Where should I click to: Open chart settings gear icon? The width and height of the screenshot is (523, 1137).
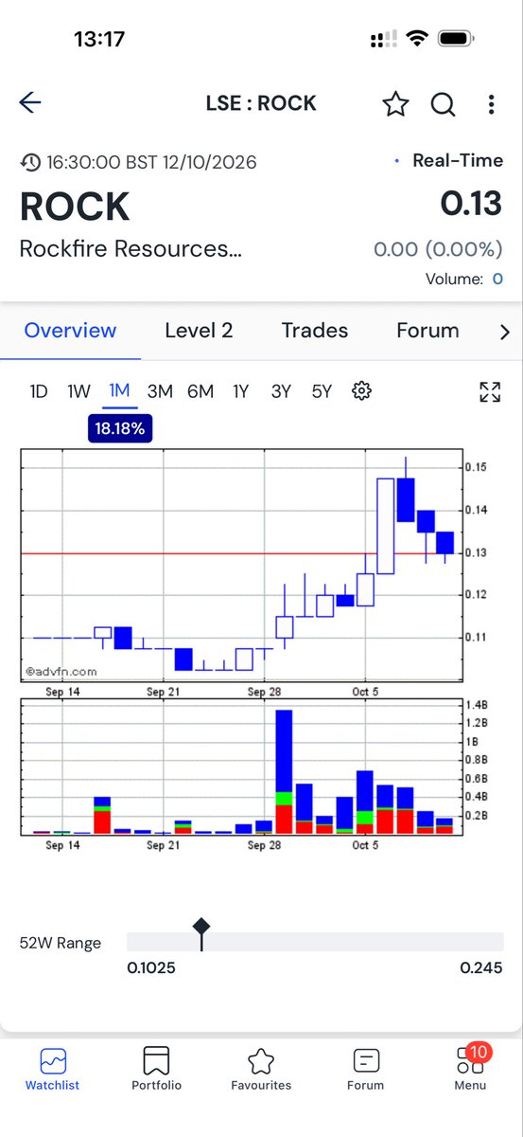[361, 390]
